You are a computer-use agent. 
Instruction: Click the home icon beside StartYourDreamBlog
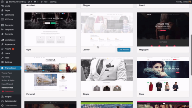[7, 2]
